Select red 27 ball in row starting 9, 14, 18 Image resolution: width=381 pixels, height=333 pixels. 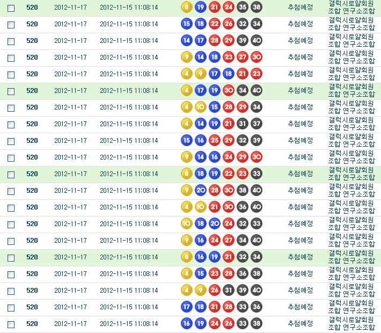point(243,57)
